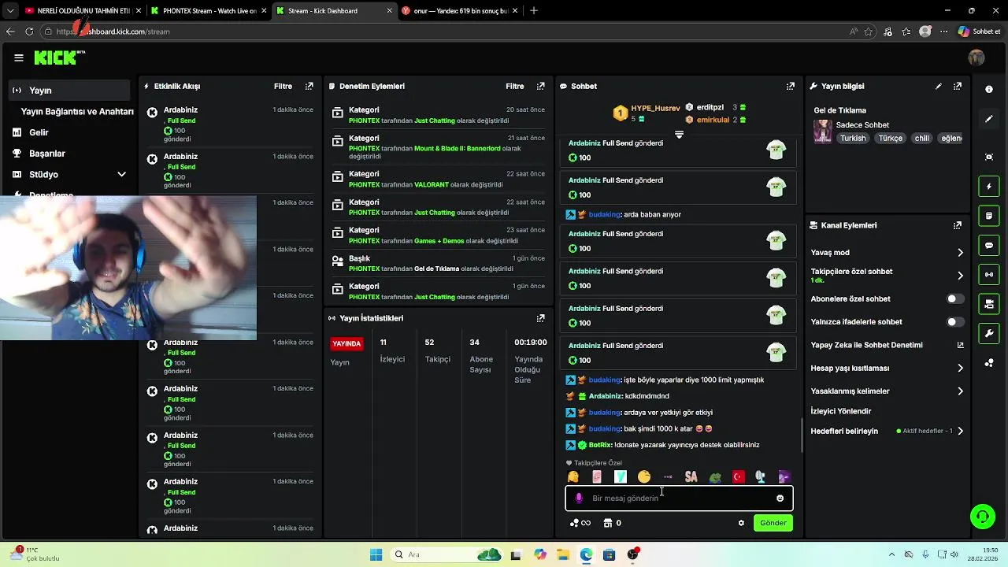
Task: Expand the Stüdyo sidebar section
Action: (x=121, y=174)
